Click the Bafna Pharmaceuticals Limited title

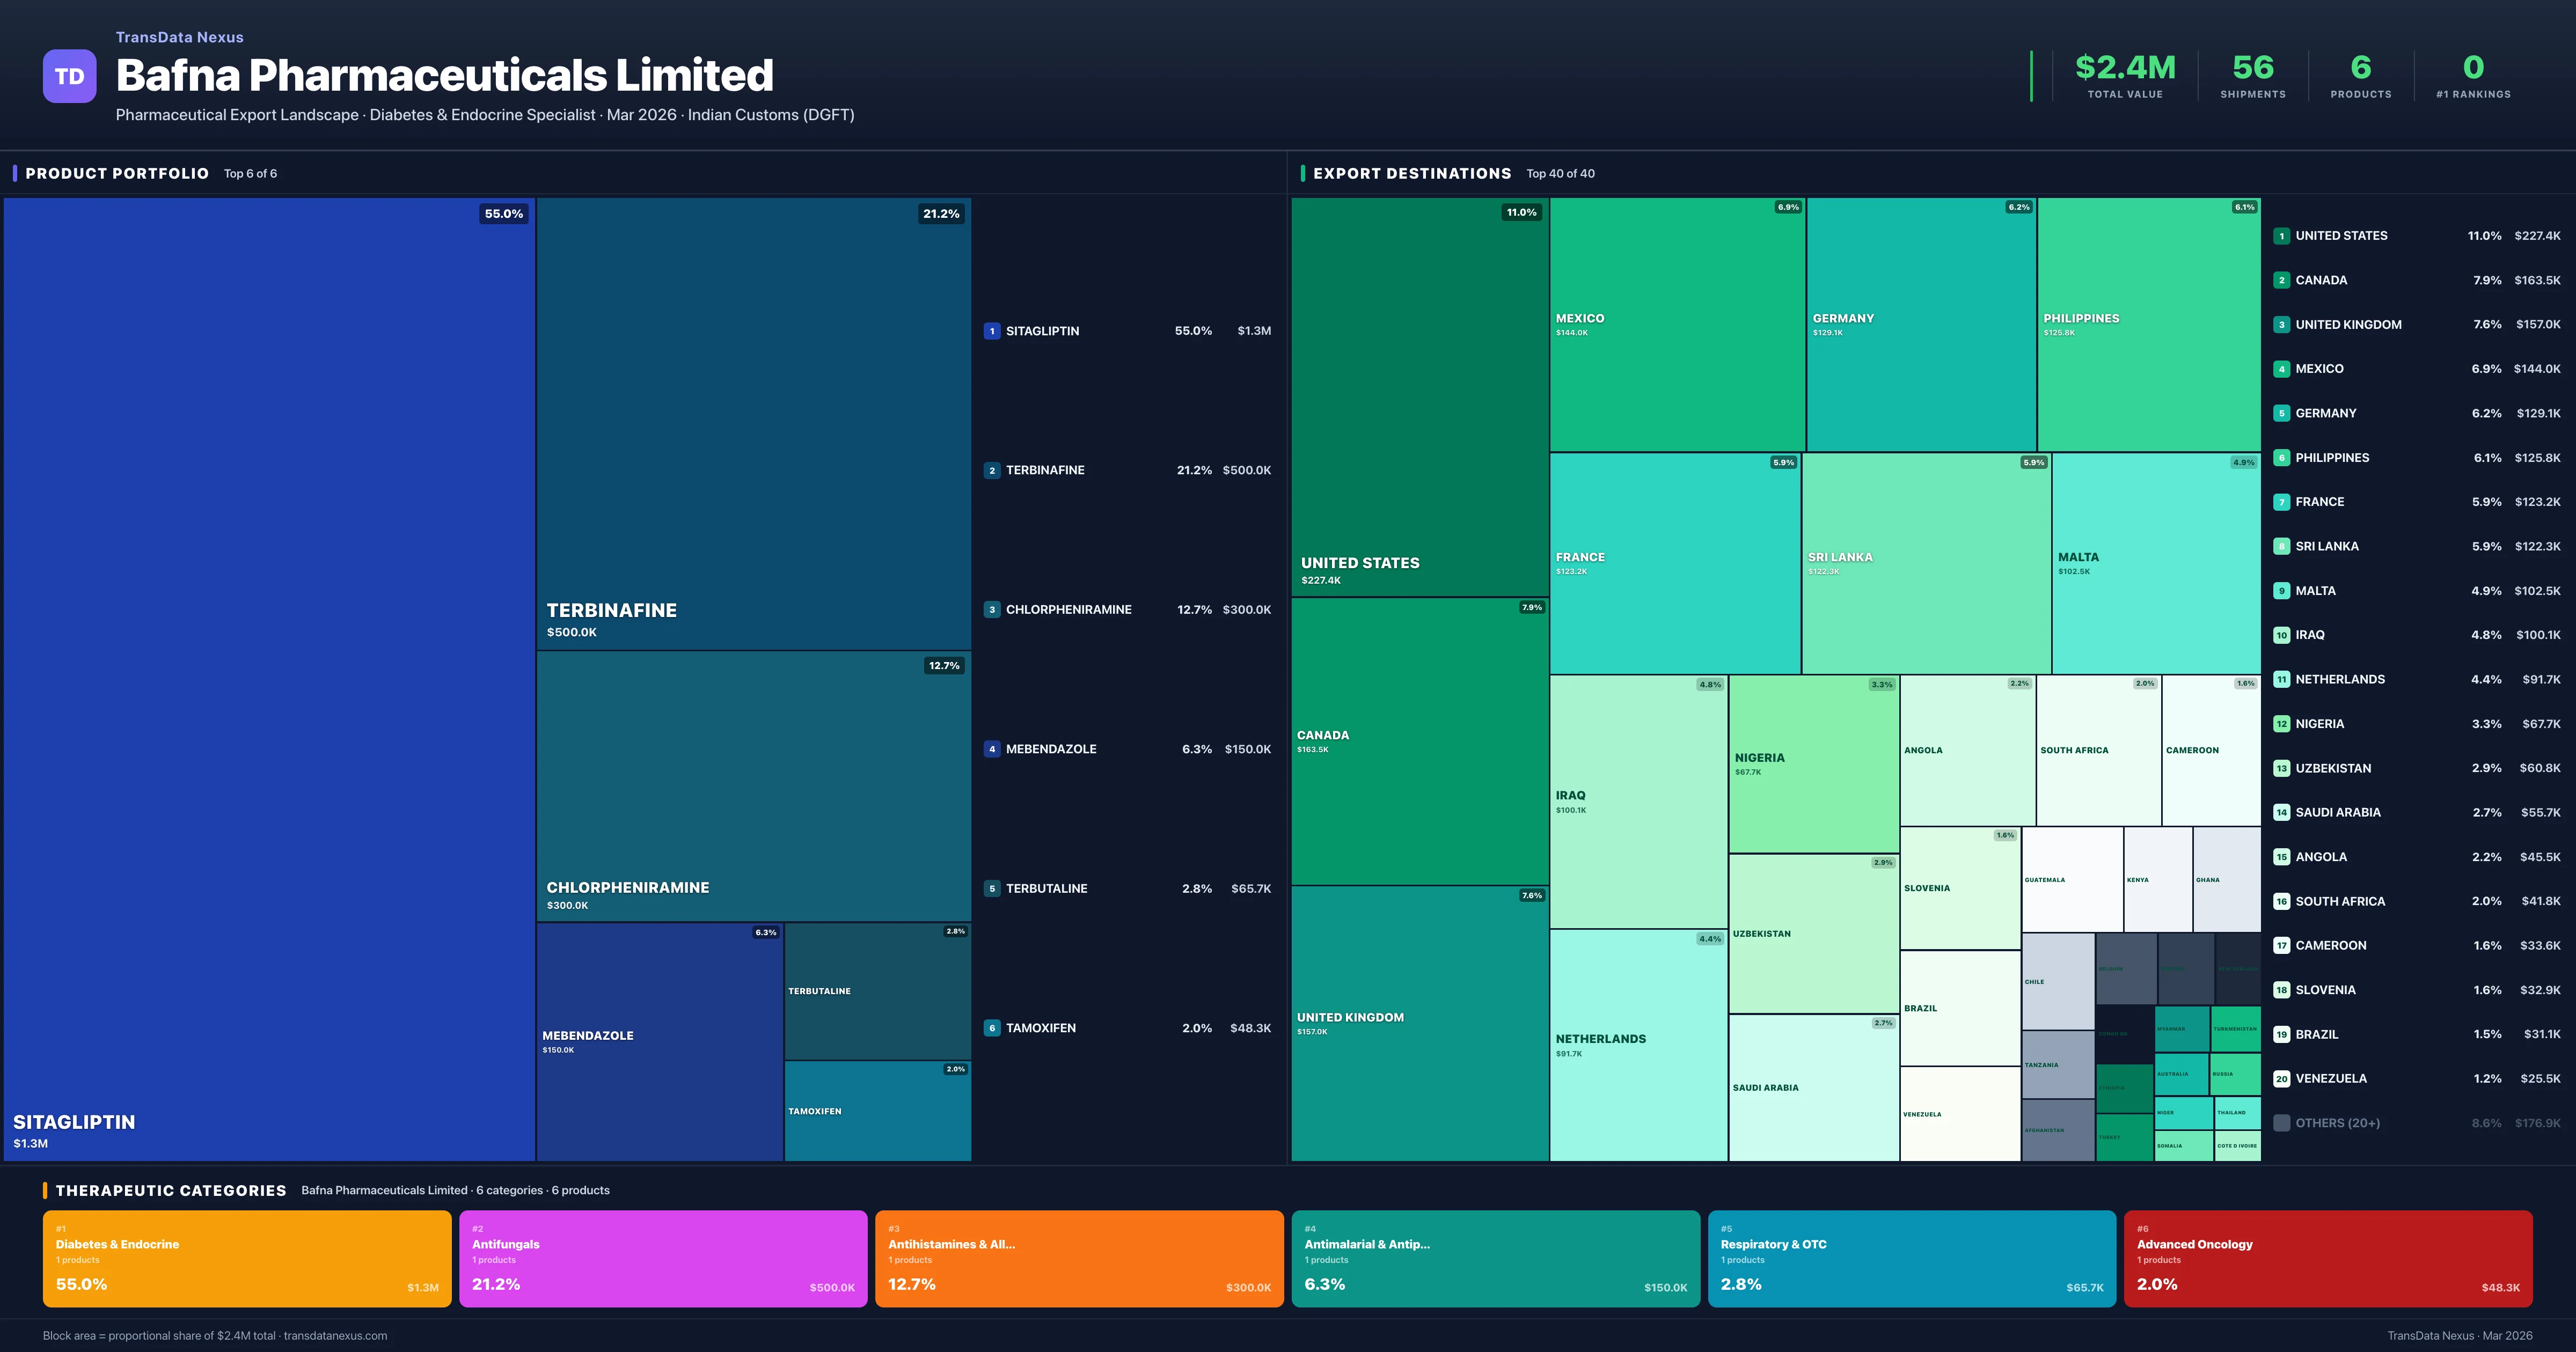coord(445,75)
